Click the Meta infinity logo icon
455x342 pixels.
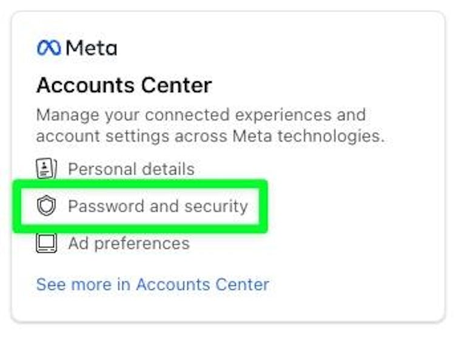coord(49,48)
